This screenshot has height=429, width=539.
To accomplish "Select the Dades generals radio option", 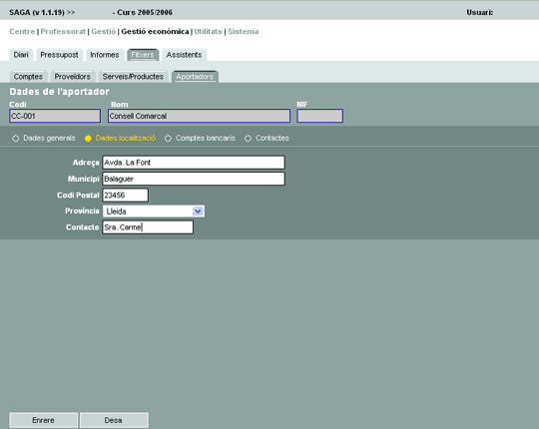I will pyautogui.click(x=15, y=139).
